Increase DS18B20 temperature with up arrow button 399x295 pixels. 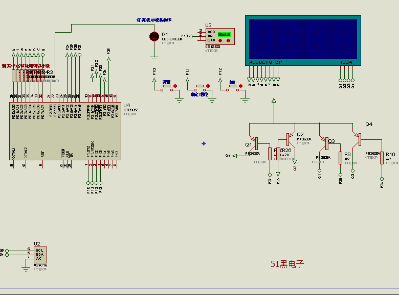[229, 41]
